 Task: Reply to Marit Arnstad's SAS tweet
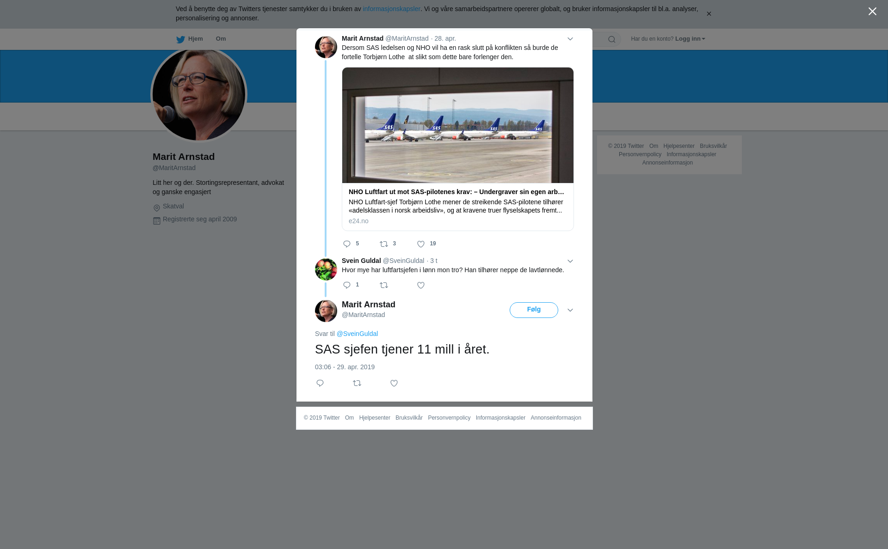click(x=347, y=244)
